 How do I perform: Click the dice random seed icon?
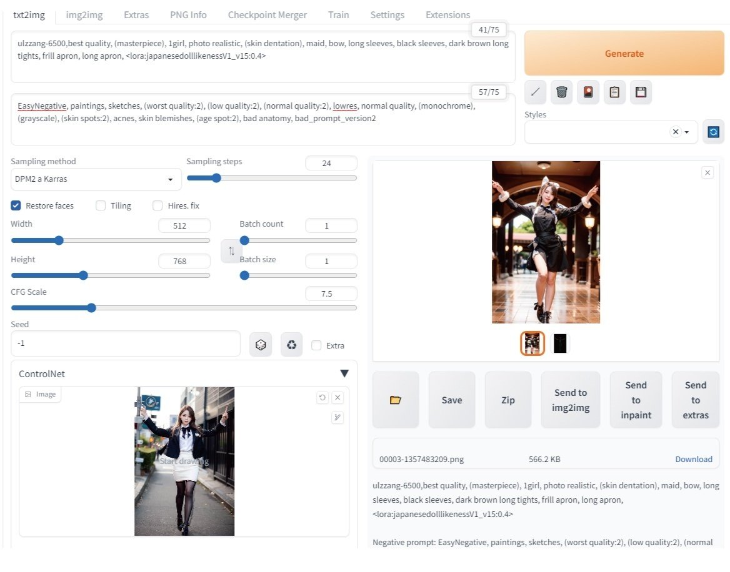click(x=261, y=345)
